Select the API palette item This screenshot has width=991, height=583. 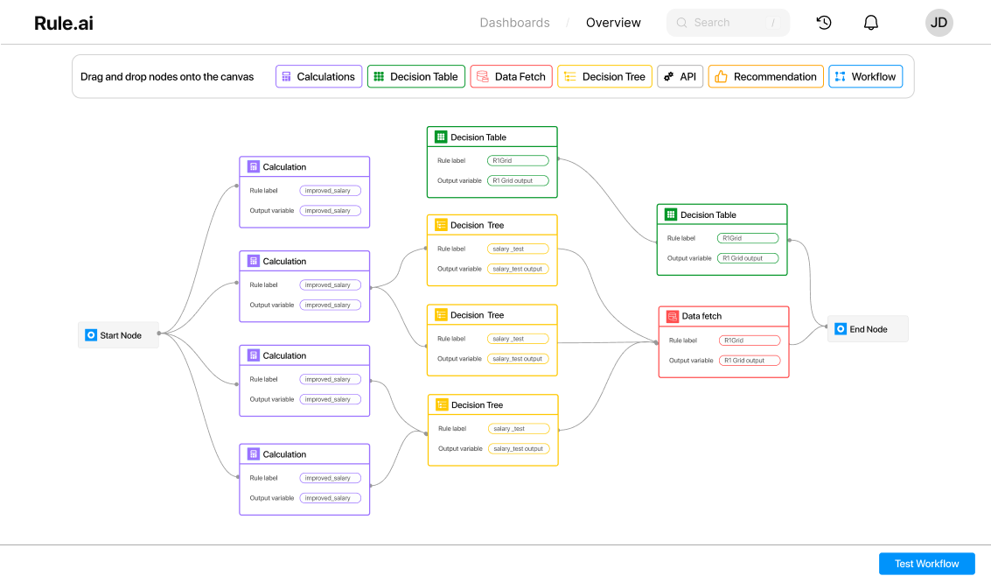click(680, 77)
